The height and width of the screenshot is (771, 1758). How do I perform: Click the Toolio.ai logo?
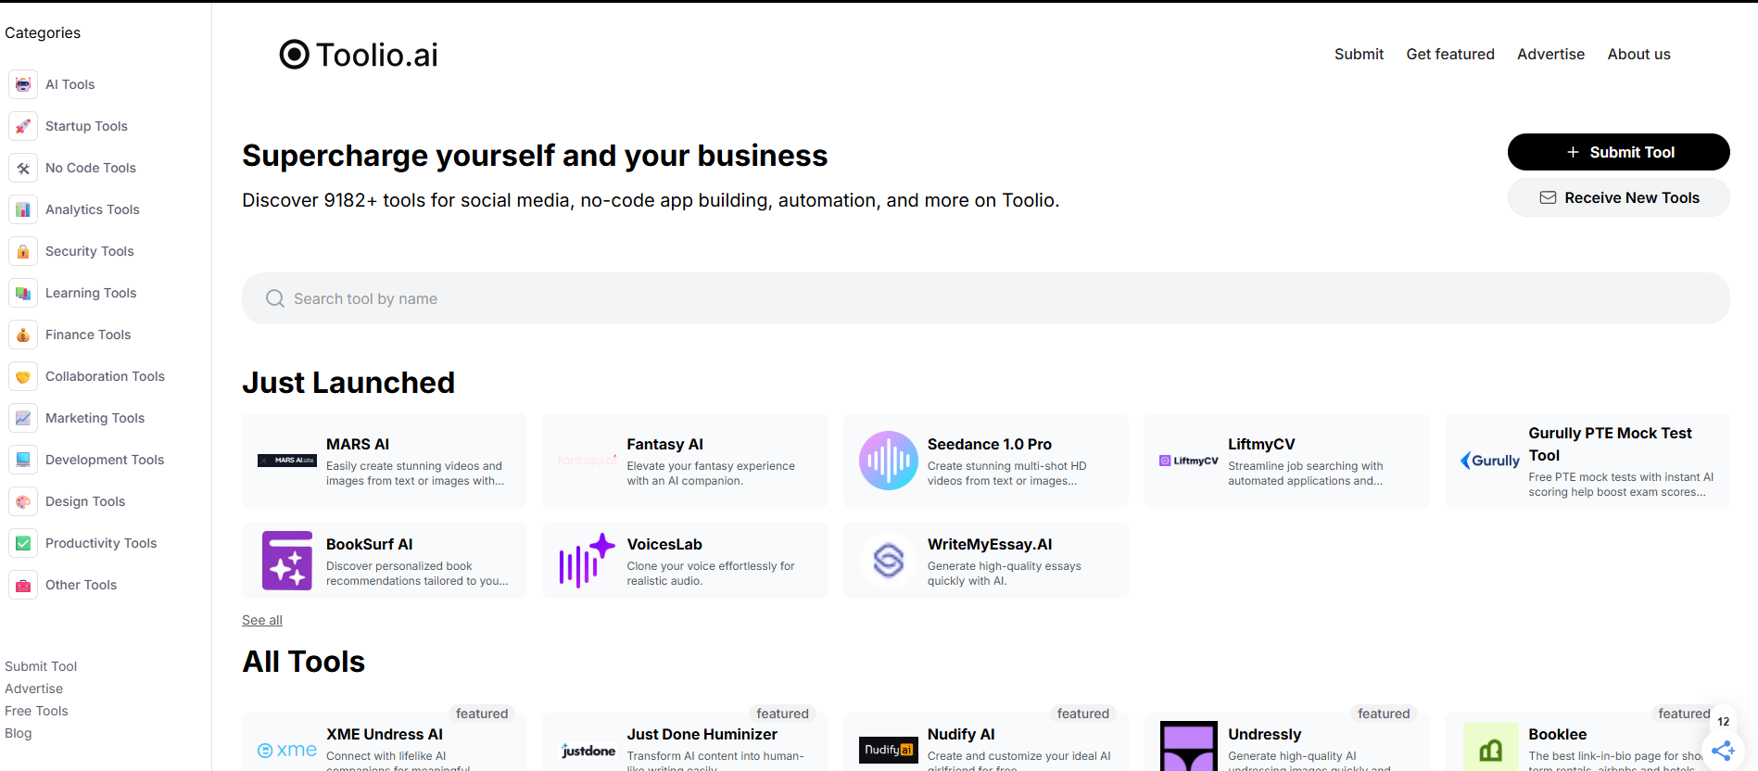click(359, 55)
